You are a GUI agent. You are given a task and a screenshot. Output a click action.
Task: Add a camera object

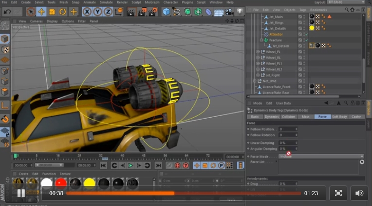229,12
